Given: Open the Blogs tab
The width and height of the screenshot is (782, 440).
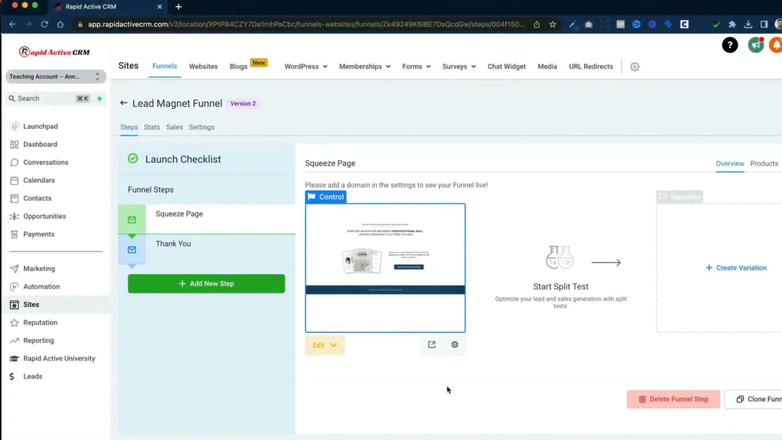Looking at the screenshot, I should 238,66.
